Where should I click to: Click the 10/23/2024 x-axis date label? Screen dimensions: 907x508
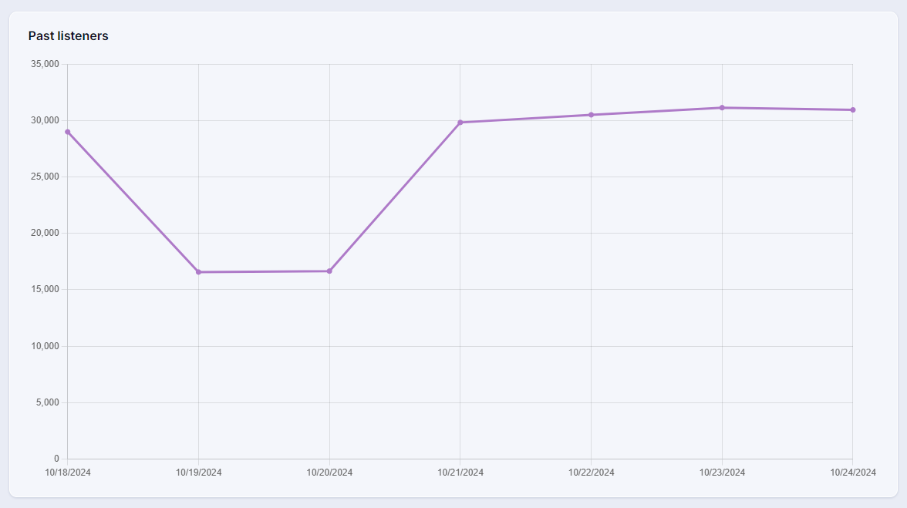pos(722,473)
